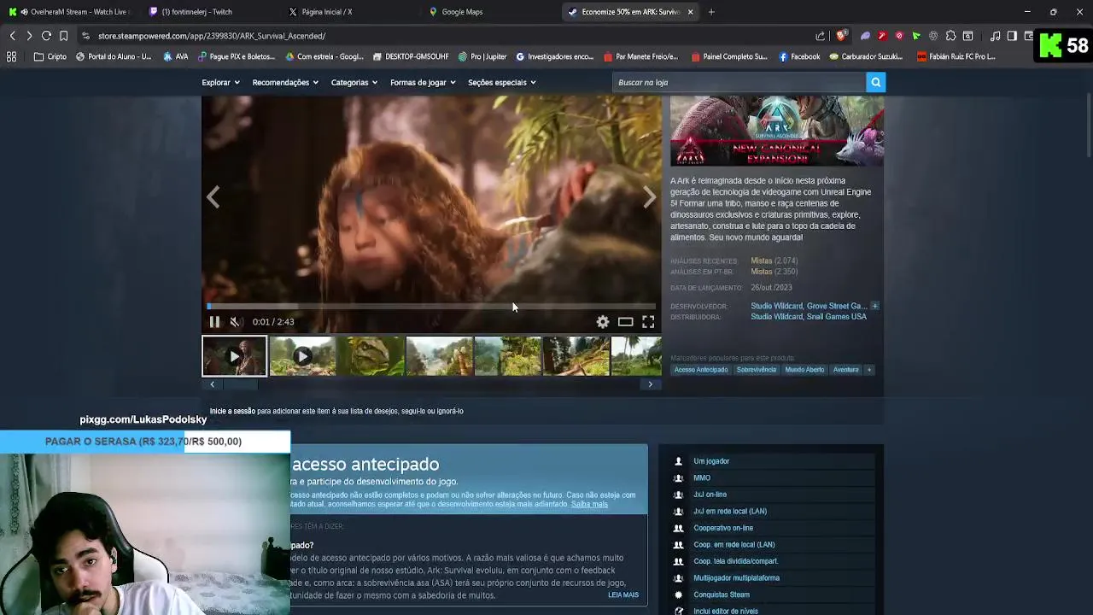Reload the Steam store page
The width and height of the screenshot is (1093, 615).
pyautogui.click(x=46, y=36)
